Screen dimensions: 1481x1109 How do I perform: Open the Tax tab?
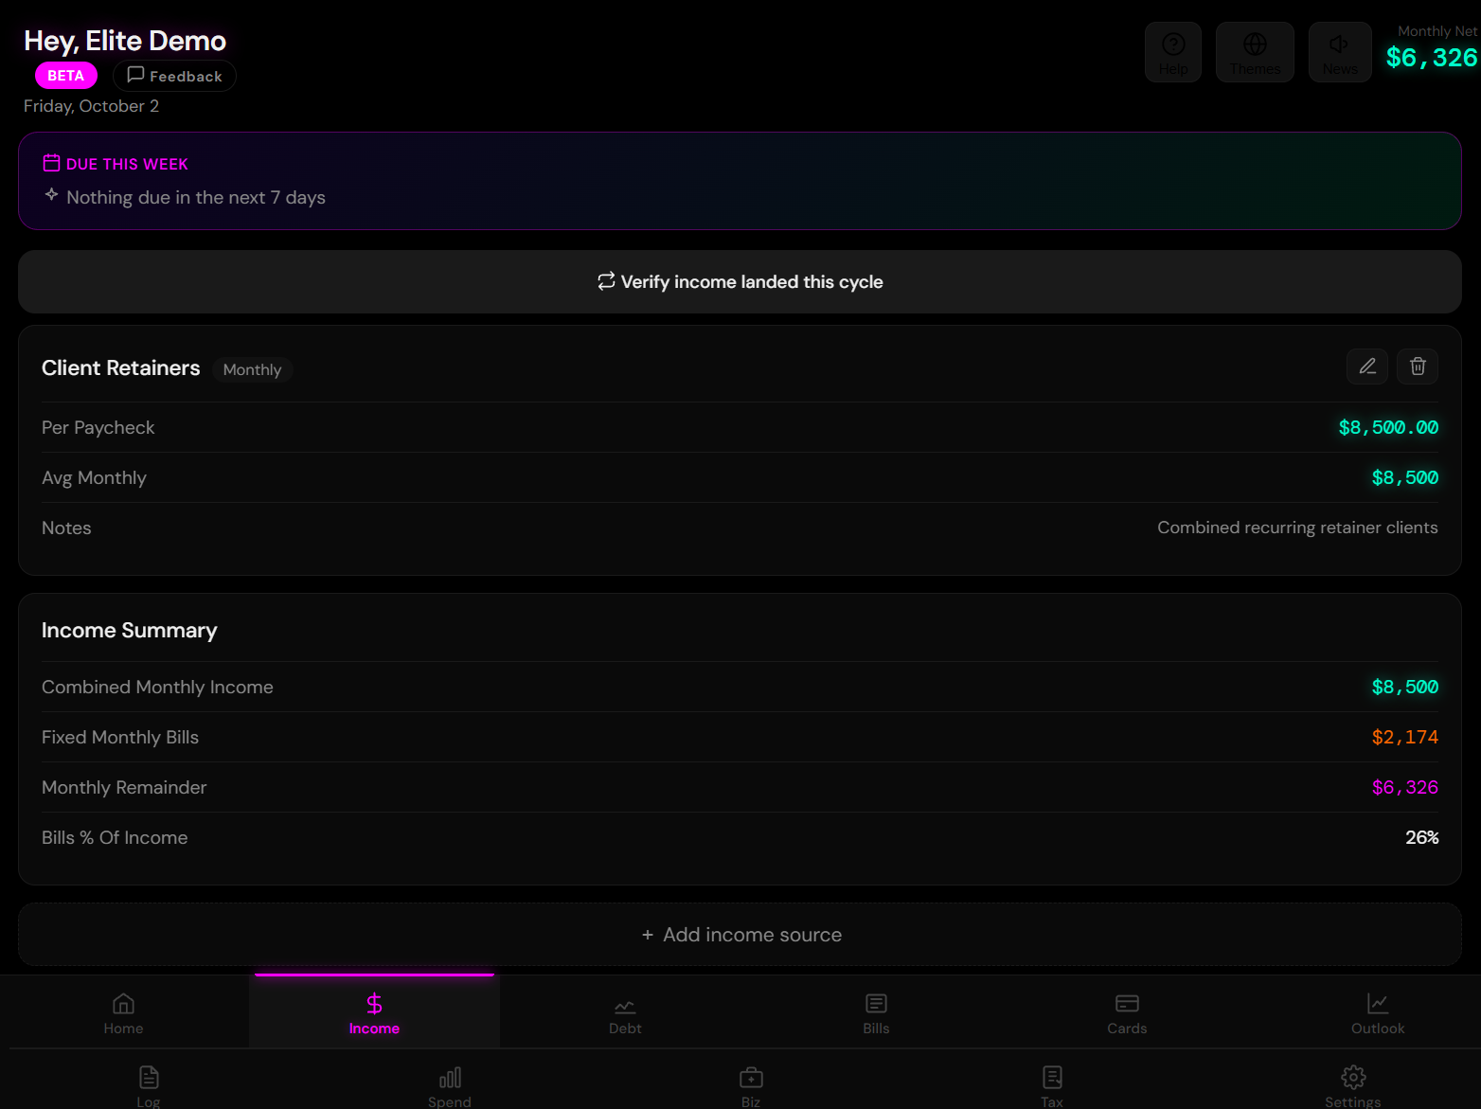click(1052, 1085)
